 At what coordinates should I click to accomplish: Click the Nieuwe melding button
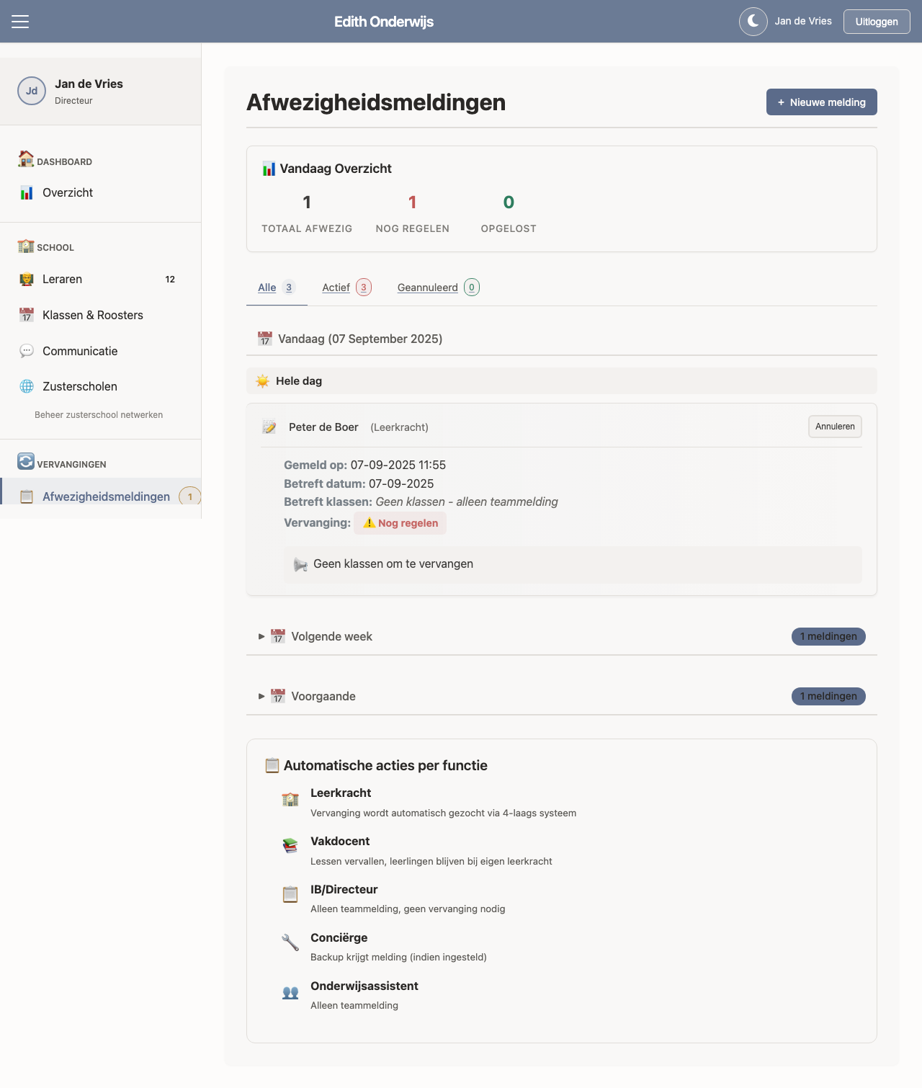pyautogui.click(x=822, y=102)
